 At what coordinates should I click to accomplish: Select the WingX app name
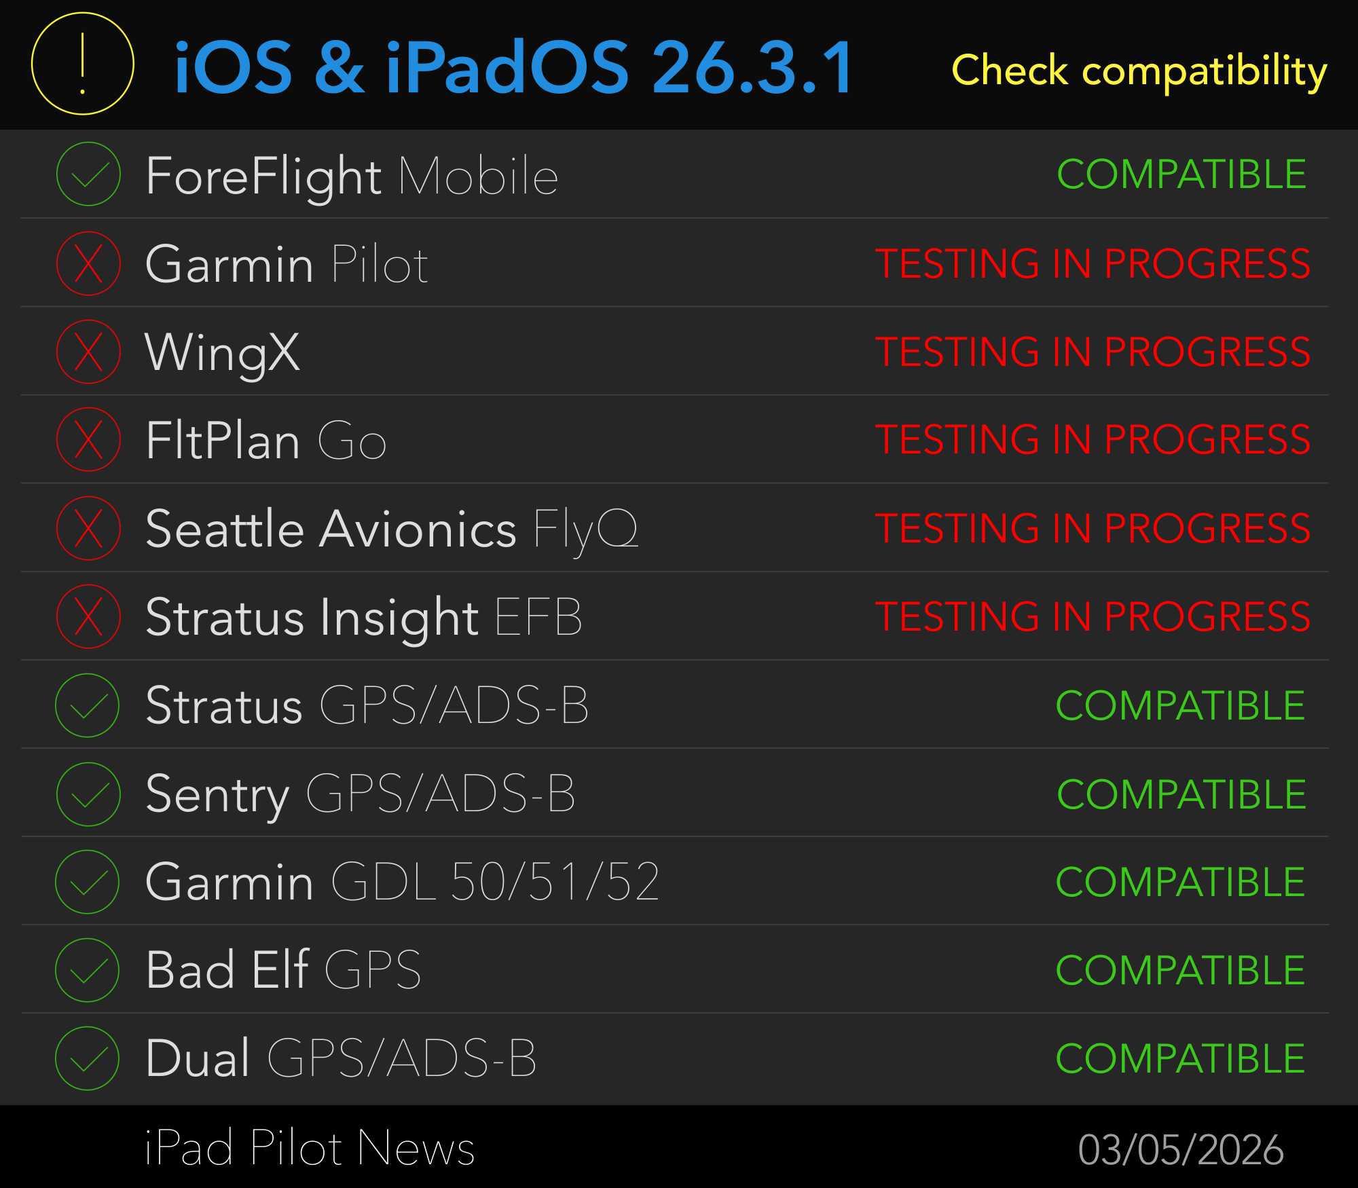point(222,353)
